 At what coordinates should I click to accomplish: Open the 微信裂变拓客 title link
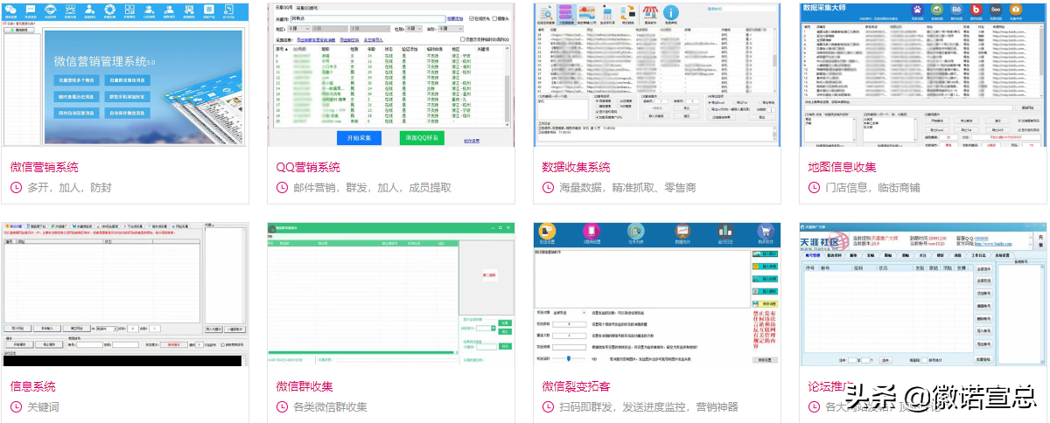click(x=577, y=385)
